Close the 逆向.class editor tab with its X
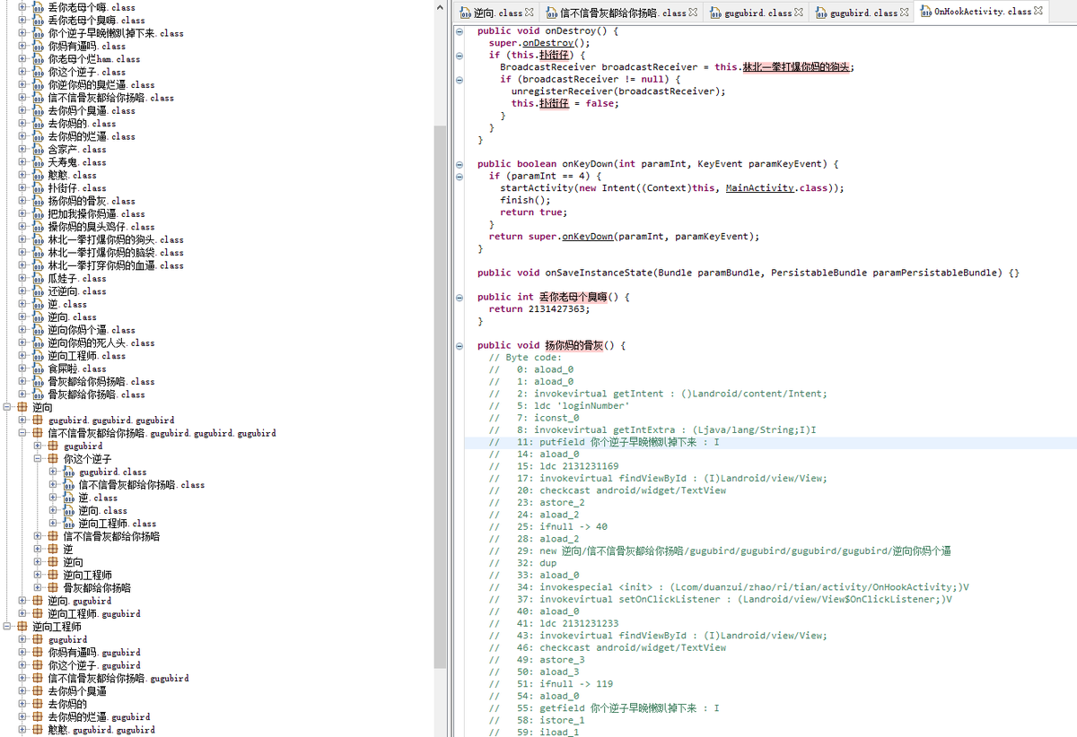This screenshot has height=737, width=1077. (529, 13)
